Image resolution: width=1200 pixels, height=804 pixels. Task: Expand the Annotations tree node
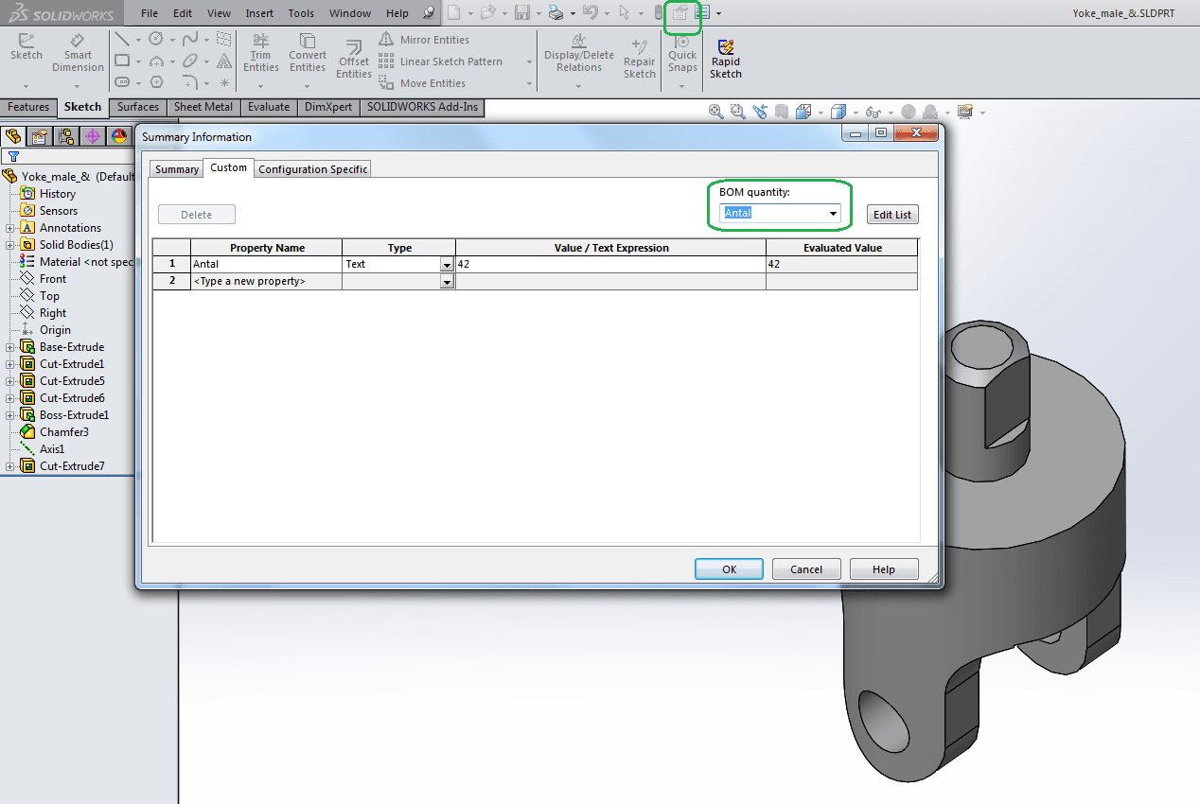10,228
